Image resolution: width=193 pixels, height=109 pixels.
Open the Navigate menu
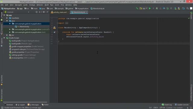18,5
